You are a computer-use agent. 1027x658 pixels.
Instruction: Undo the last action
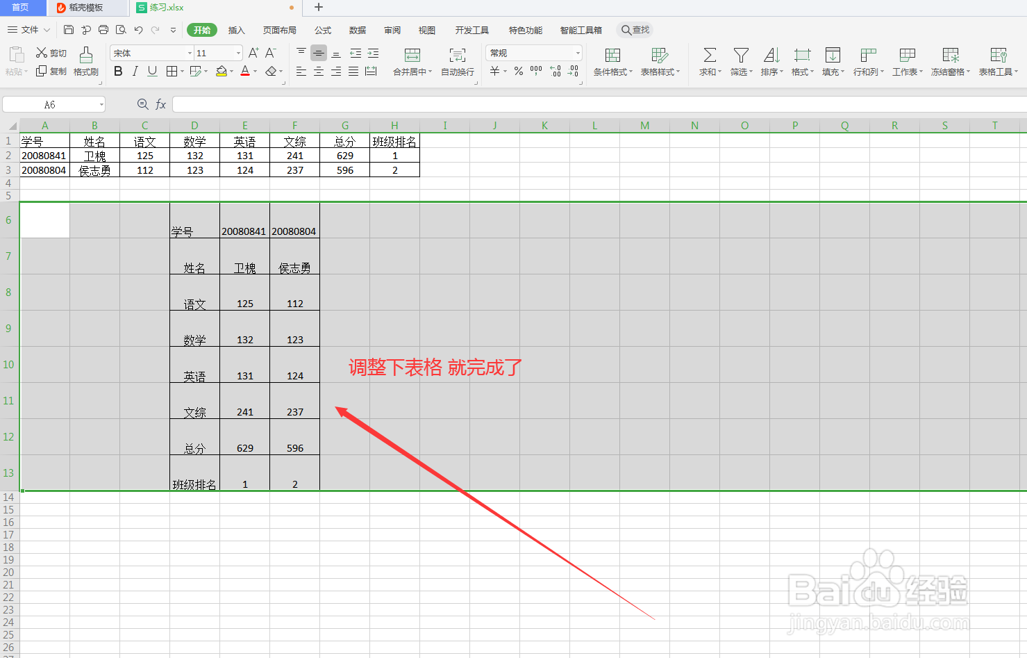[x=138, y=30]
